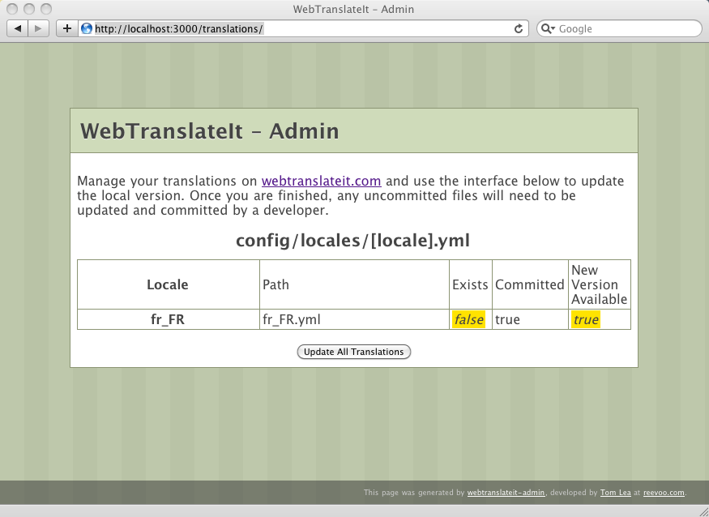Click the highlighted true under New Version Available
Screen dimensions: 709x517
[x=586, y=319]
